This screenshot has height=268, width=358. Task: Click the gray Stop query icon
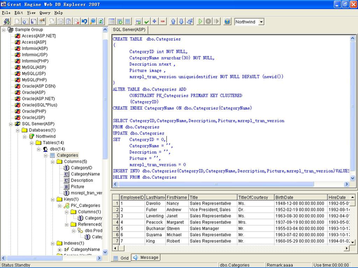click(x=208, y=22)
